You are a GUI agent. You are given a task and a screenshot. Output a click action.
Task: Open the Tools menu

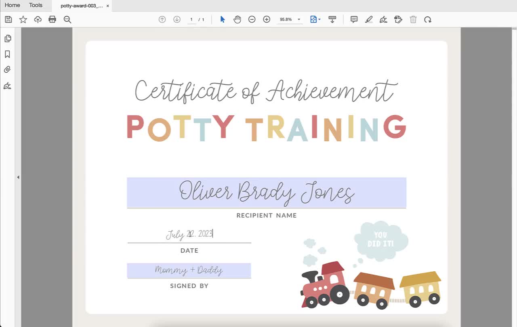[x=35, y=5]
